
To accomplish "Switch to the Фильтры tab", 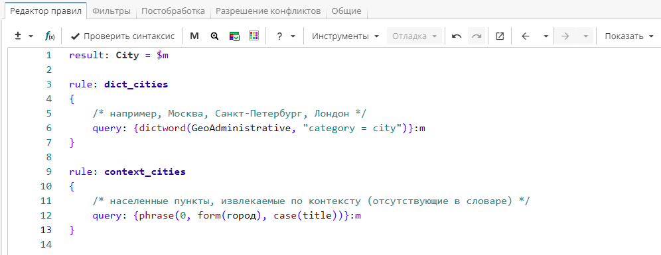I will coord(111,11).
